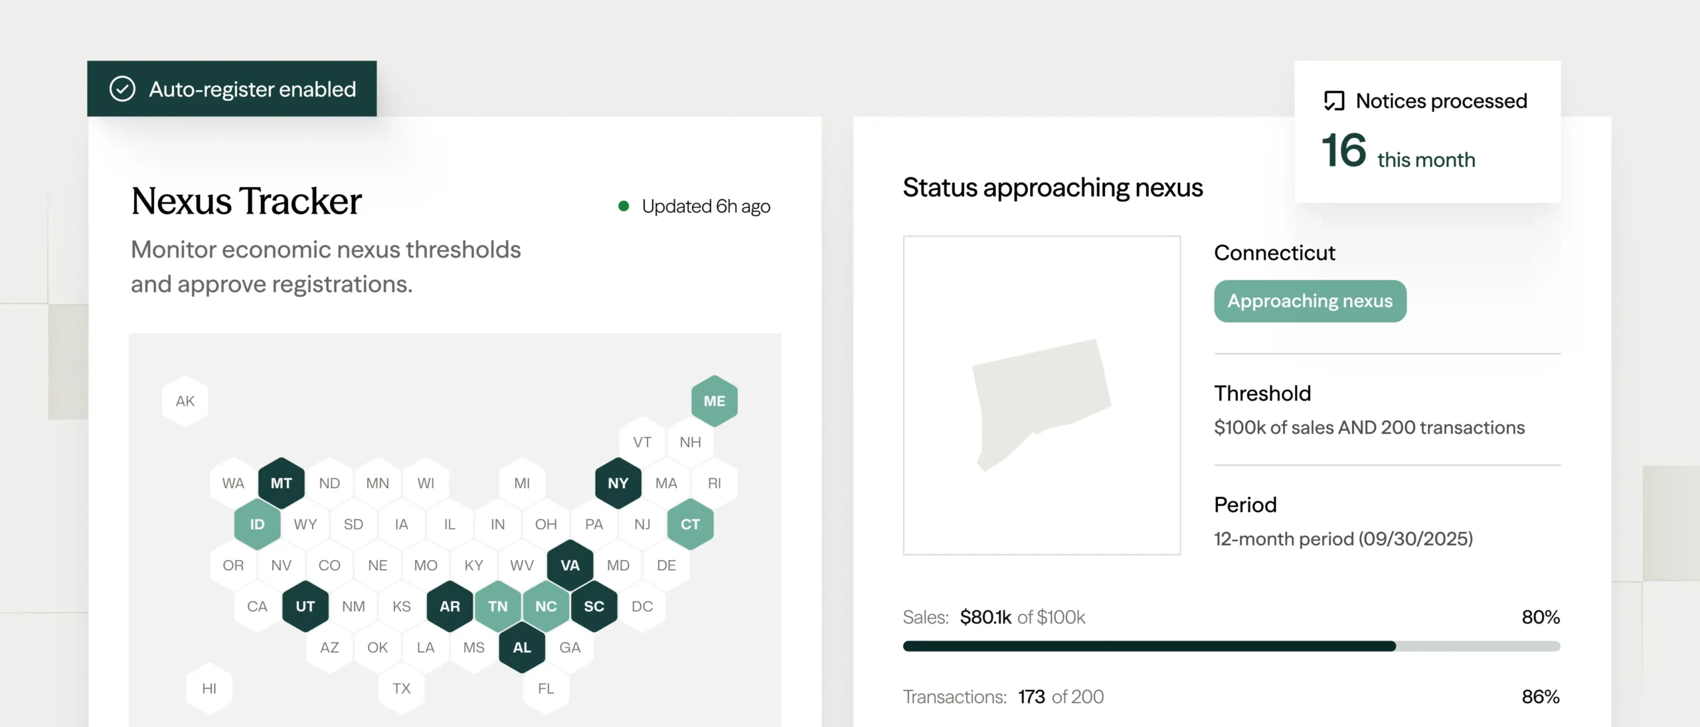Toggle the SC state highlight
The height and width of the screenshot is (727, 1700).
point(594,606)
